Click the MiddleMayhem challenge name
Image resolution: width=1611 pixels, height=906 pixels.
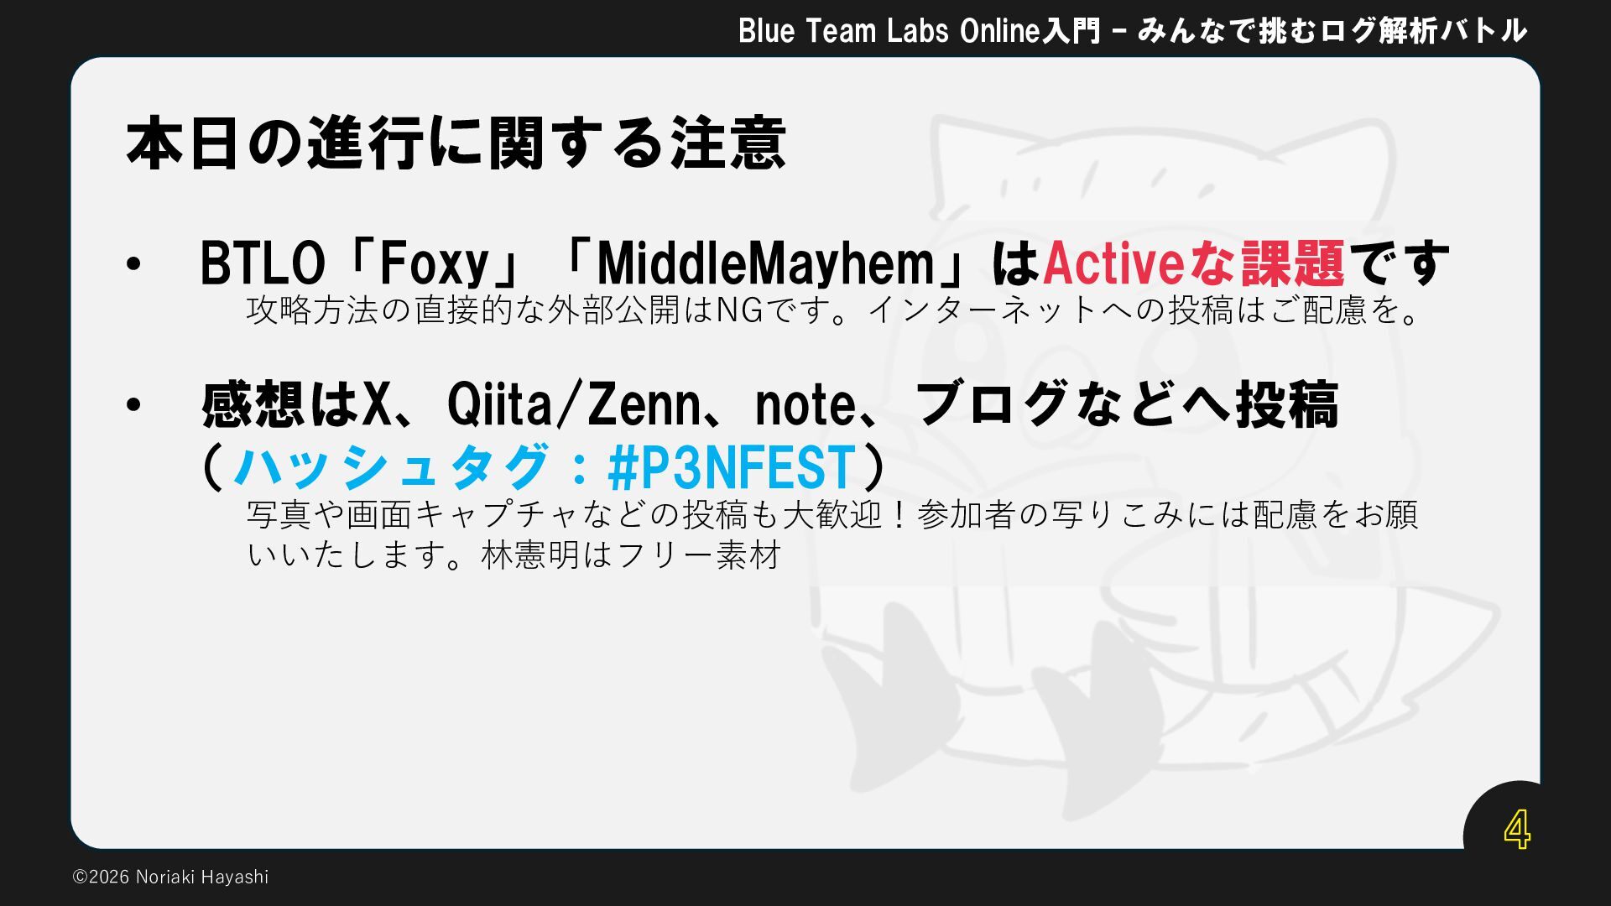766,263
